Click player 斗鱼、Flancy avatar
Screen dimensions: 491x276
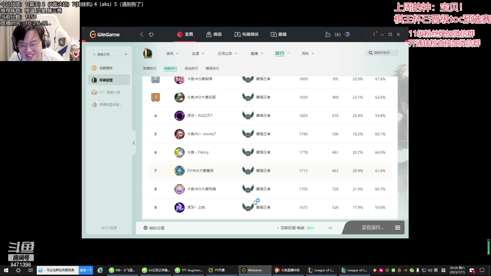(x=179, y=152)
